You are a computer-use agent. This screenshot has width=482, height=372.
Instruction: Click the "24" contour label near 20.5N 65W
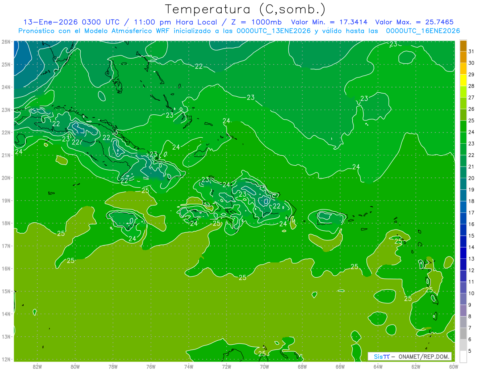pyautogui.click(x=356, y=167)
